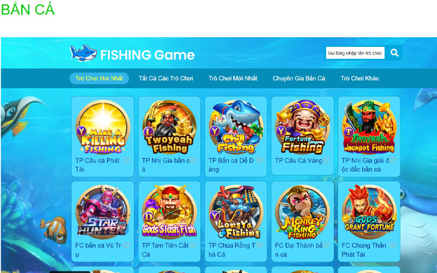Screen dimensions: 437x273
Task: Open the Chill Fishing shark icon
Action: [236, 127]
